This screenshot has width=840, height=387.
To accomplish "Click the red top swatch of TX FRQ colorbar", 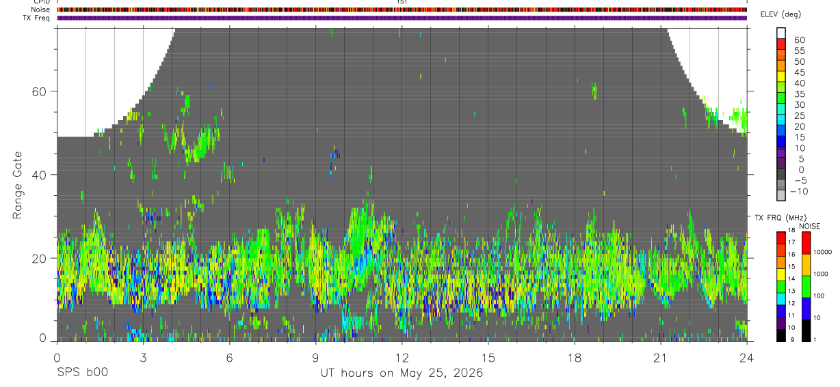I will tap(781, 238).
